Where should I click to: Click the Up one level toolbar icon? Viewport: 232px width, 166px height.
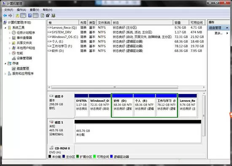(17, 15)
